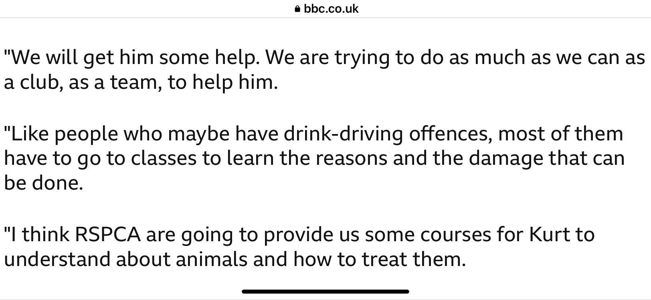Viewport: 651px width, 300px height.
Task: Tap the home indicator bar at bottom
Action: pos(325,292)
